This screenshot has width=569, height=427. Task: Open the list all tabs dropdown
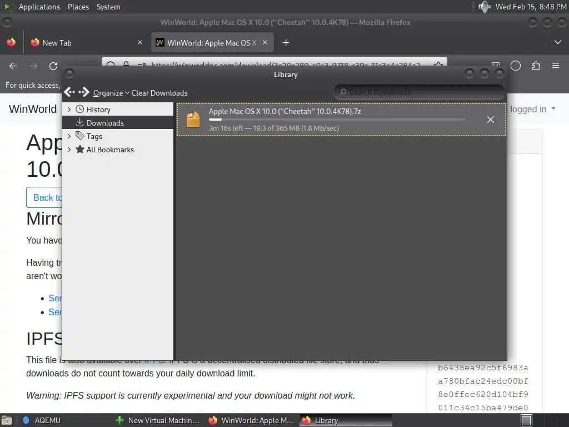tap(558, 42)
